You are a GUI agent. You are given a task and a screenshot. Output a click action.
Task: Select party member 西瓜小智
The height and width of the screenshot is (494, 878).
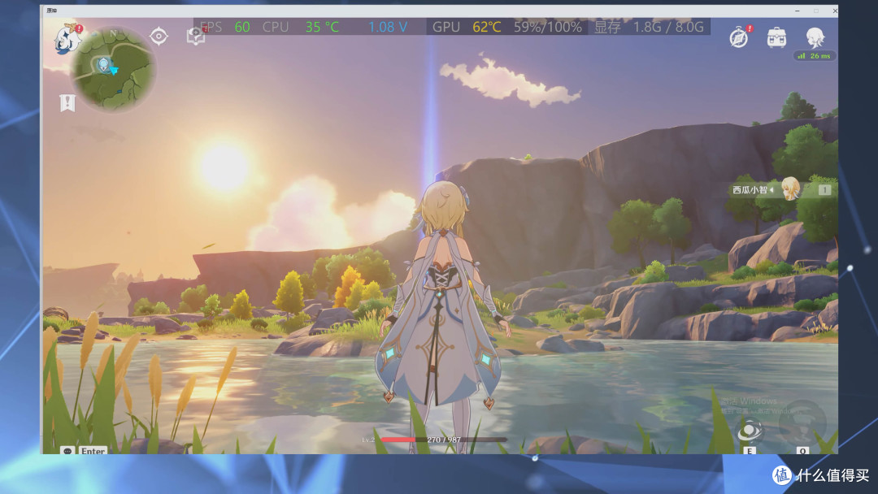(x=749, y=190)
